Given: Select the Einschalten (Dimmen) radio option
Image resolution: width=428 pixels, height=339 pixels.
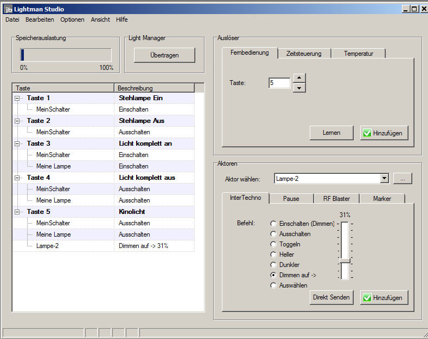Looking at the screenshot, I should [x=274, y=224].
